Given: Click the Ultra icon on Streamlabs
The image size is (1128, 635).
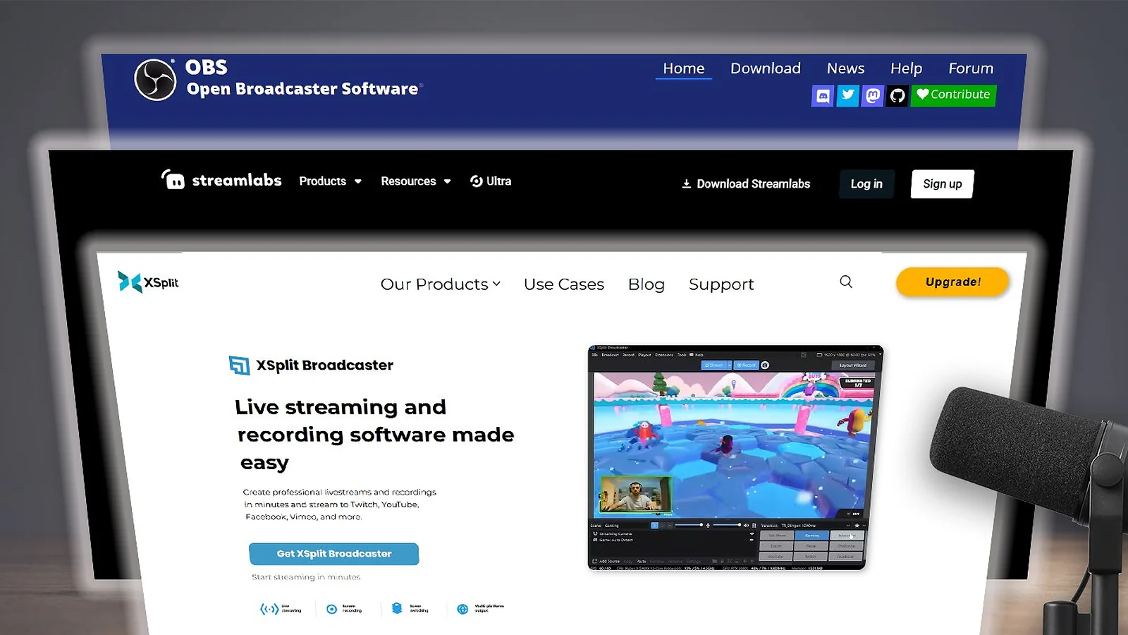Looking at the screenshot, I should pyautogui.click(x=477, y=181).
